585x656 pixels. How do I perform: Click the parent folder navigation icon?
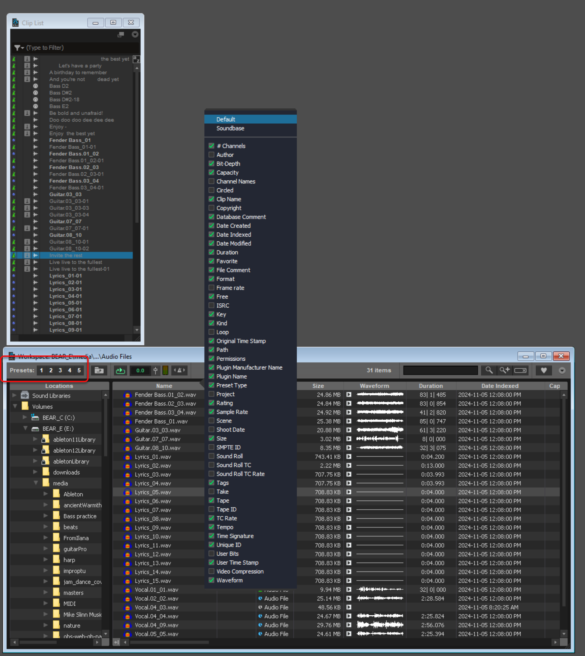tap(99, 370)
